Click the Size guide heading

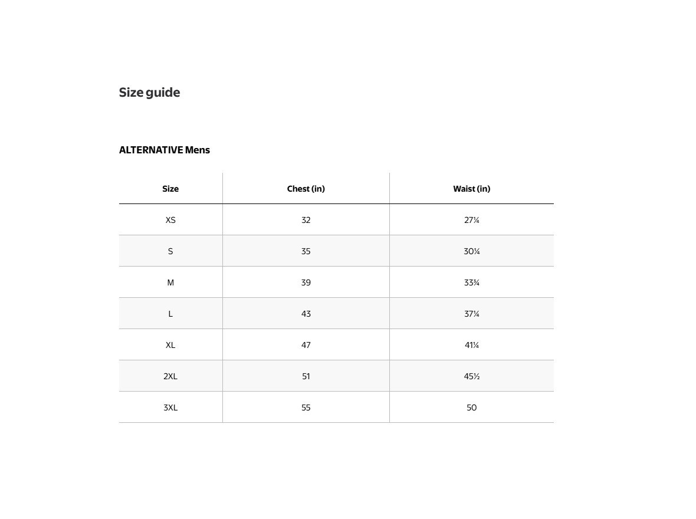[x=149, y=93]
